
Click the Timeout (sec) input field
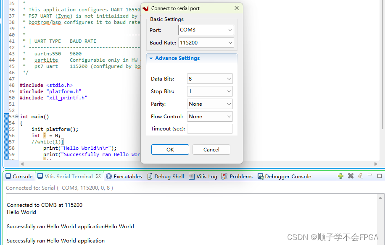[x=210, y=129]
